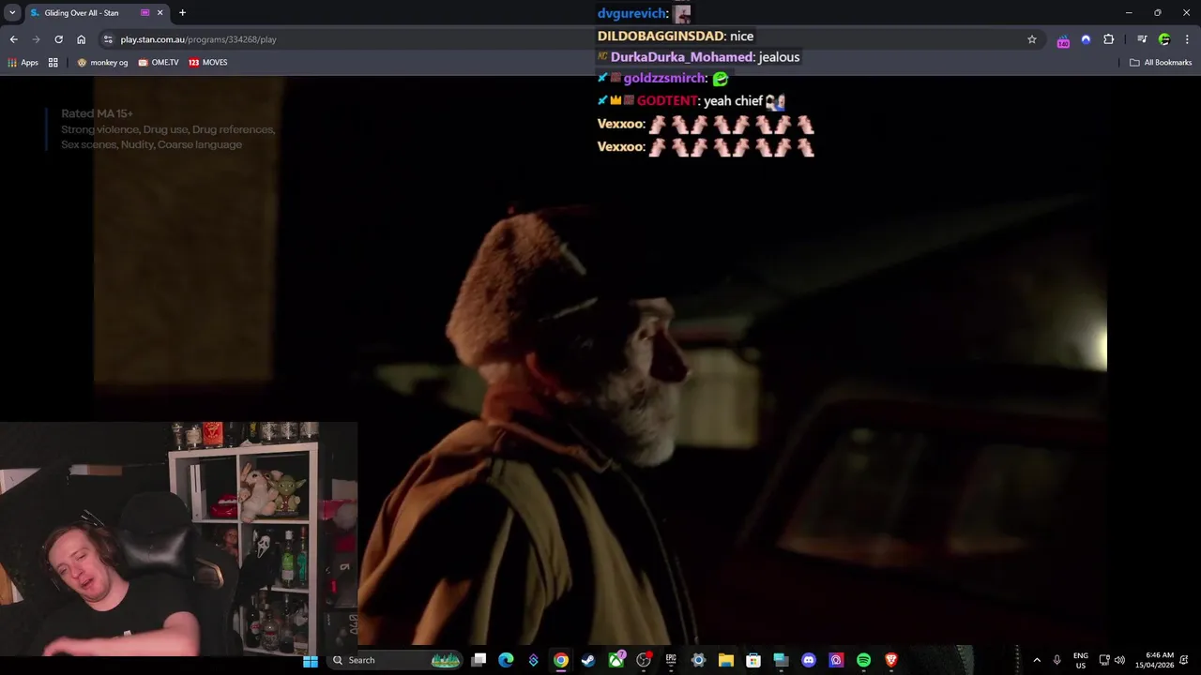Close the Gliding Over All tab
Screen dimensions: 1201x675
click(x=160, y=13)
